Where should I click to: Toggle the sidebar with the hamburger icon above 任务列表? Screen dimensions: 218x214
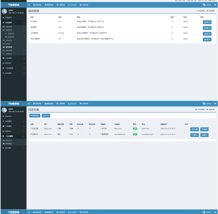[29, 104]
